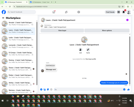Viewport: 134px width, 107px height.
Task: Open the Chrome three-dot menu
Action: pyautogui.click(x=132, y=7)
